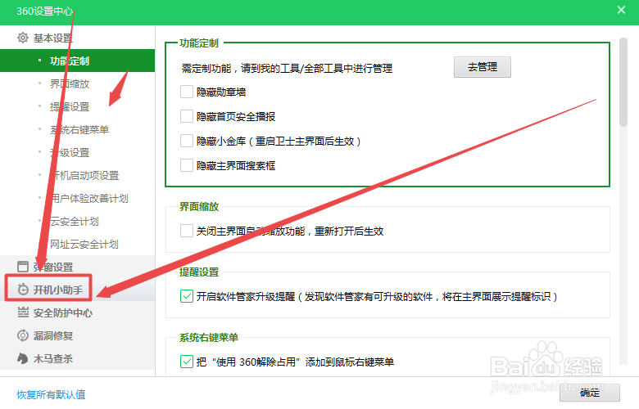639x409 pixels.
Task: Click the 功能定制 group title
Action: coord(199,43)
